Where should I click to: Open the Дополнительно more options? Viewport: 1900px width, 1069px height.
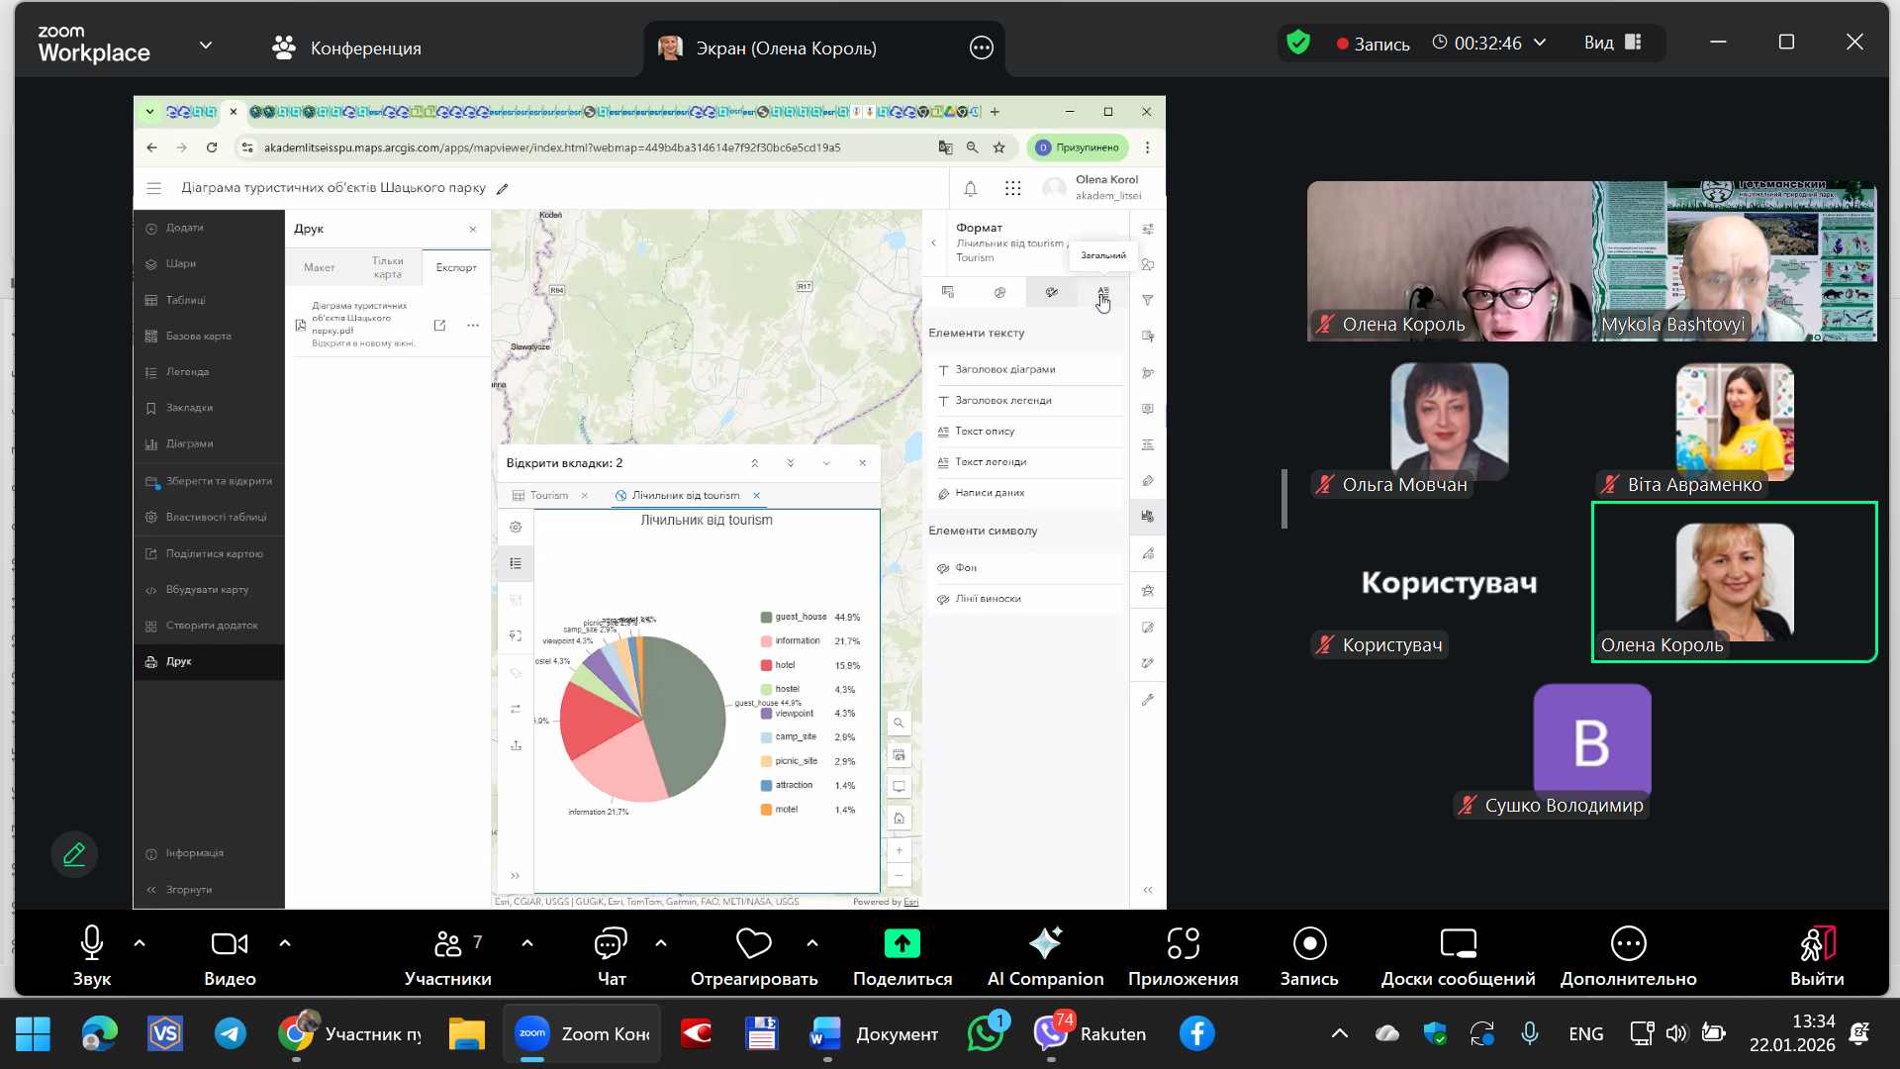coord(1628,944)
